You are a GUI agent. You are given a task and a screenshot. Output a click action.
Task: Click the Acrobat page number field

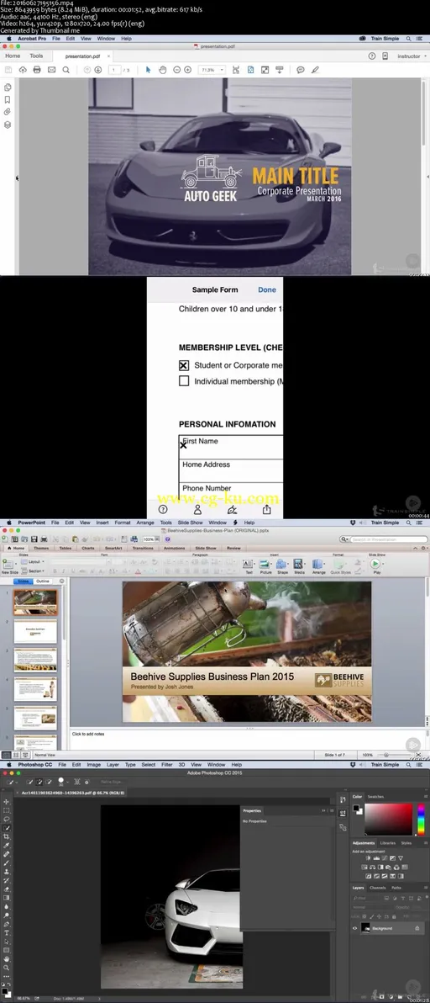click(x=113, y=70)
